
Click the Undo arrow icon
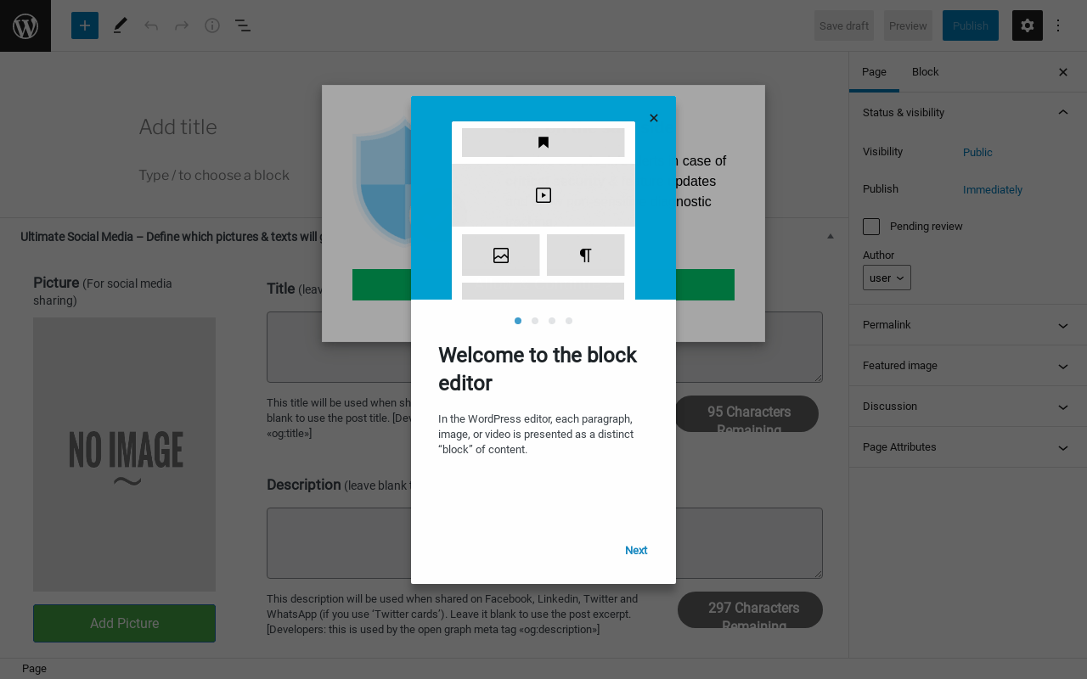tap(151, 25)
